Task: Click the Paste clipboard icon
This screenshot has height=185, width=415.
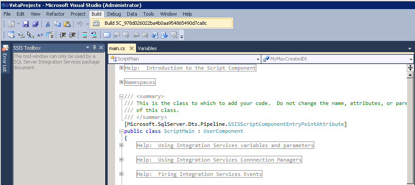Action: pyautogui.click(x=67, y=24)
